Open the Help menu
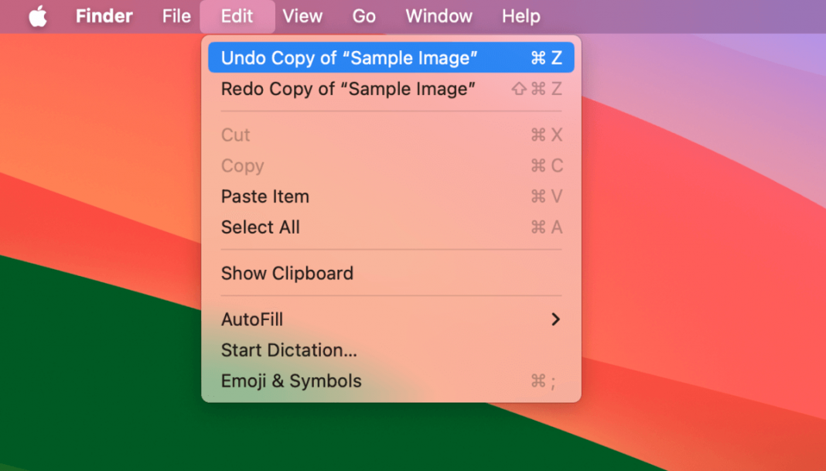 click(x=521, y=16)
